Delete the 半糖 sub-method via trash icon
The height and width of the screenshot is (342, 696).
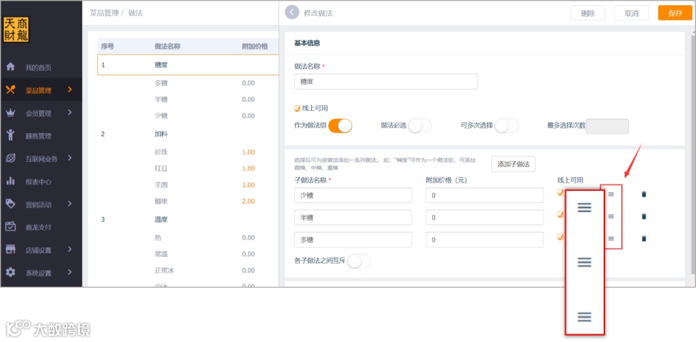pos(644,216)
